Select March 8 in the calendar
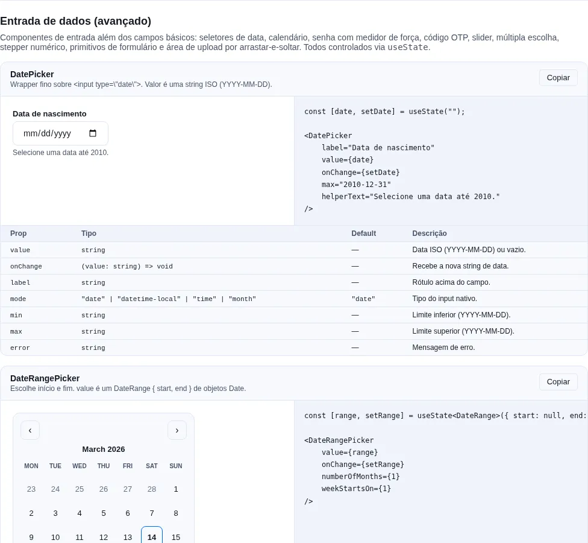Image resolution: width=588 pixels, height=543 pixels. coord(176,513)
